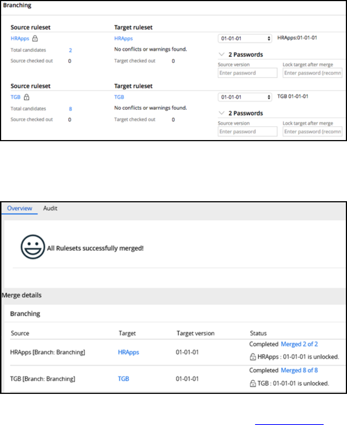Open HRApps target link in Merge details table
The height and width of the screenshot is (425, 347).
tap(129, 352)
